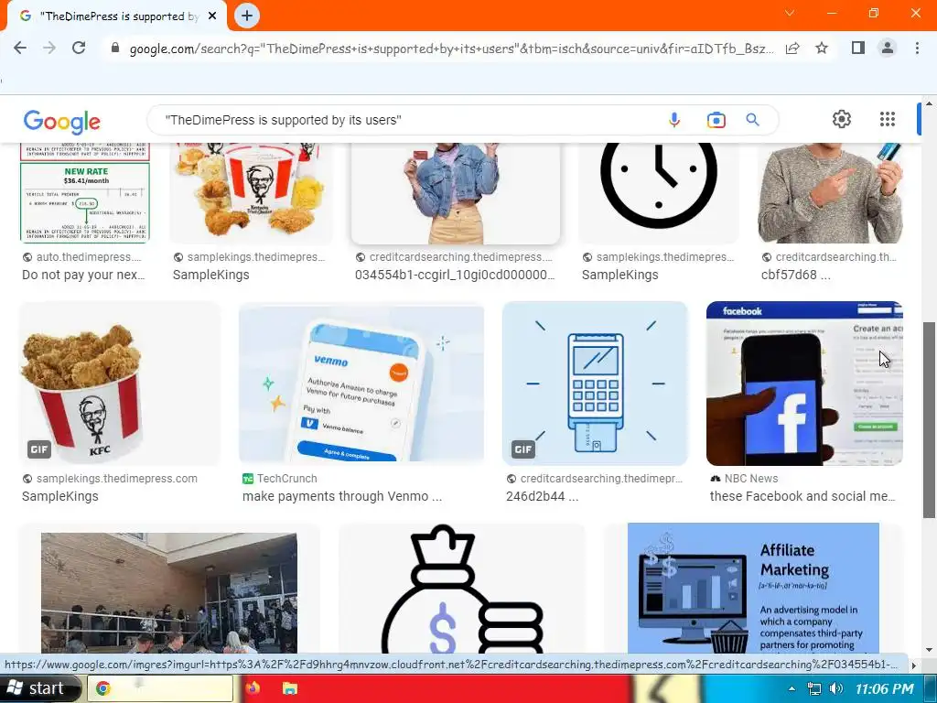Screen dimensions: 937x703
Task: Click the scrollbar up arrow
Action: (x=930, y=103)
